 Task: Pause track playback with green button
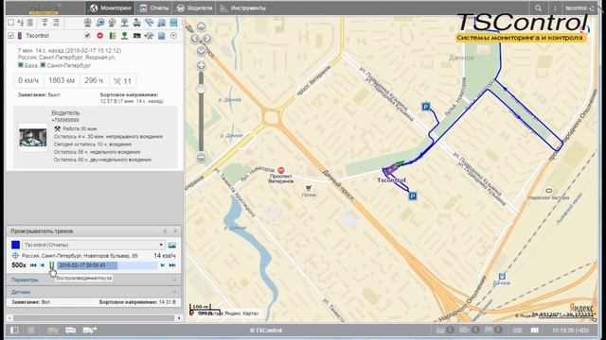(51, 265)
